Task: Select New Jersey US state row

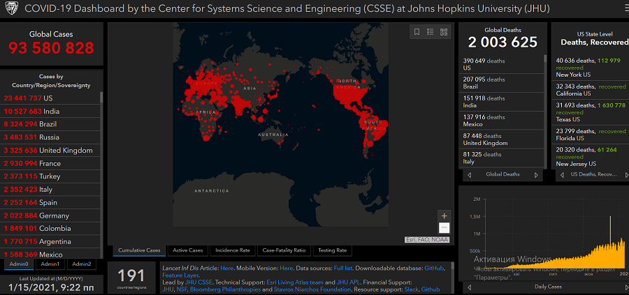Action: (592, 156)
